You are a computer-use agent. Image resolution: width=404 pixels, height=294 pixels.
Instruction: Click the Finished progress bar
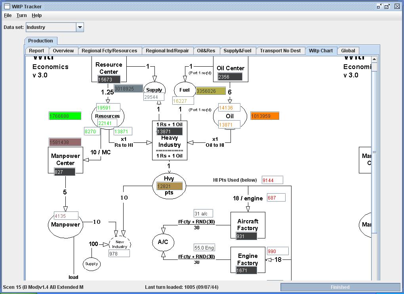pyautogui.click(x=340, y=287)
